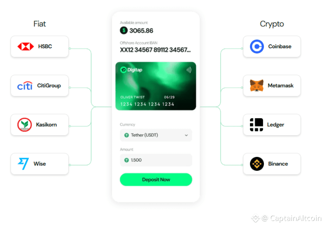This screenshot has height=226, width=324.
Task: Select the Binance wallet option
Action: 272,164
